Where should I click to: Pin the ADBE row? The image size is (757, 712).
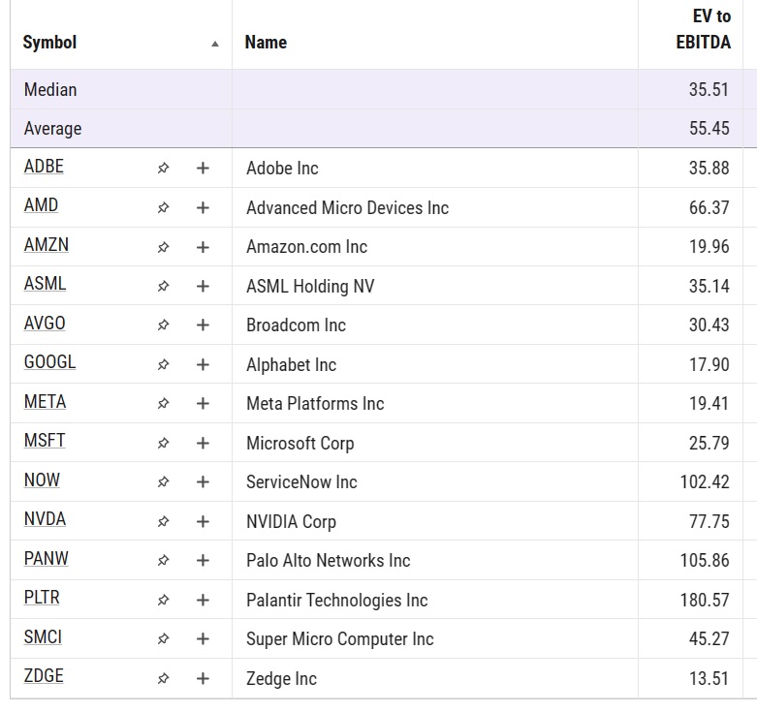click(163, 168)
